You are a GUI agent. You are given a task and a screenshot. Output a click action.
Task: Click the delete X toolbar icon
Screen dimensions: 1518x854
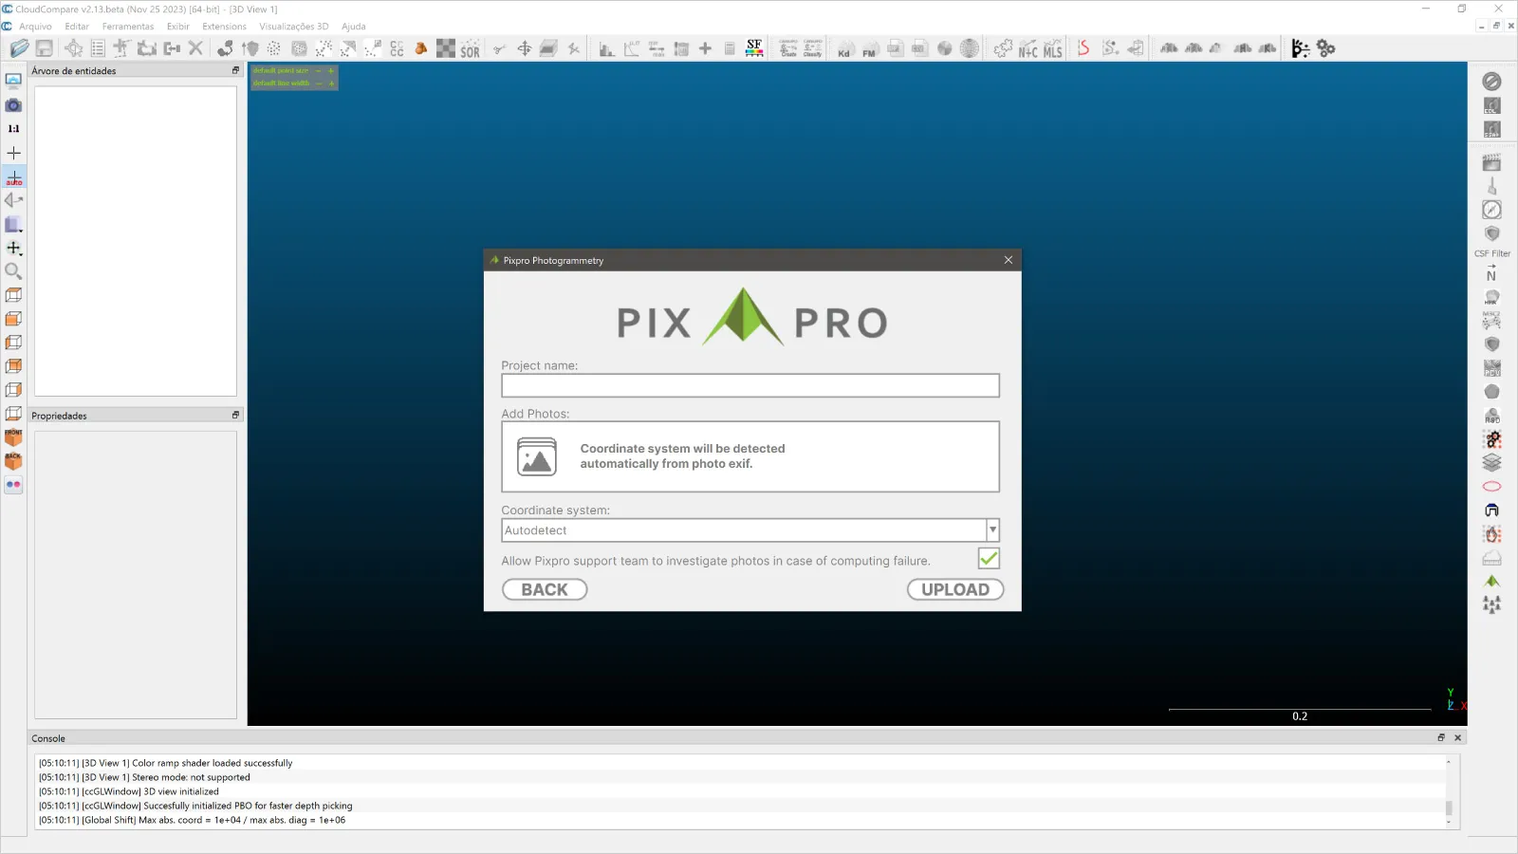tap(196, 48)
